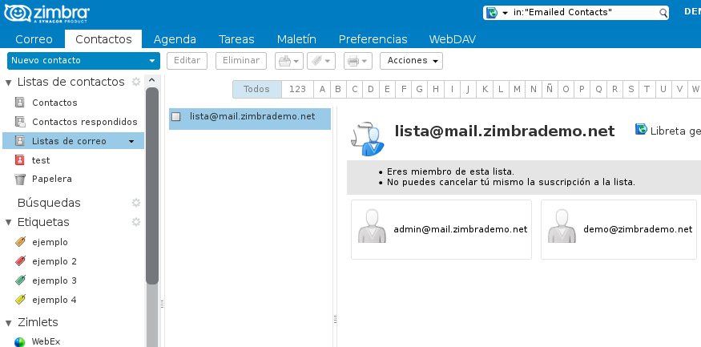Click the Papelera trash icon
The width and height of the screenshot is (701, 347).
[20, 179]
